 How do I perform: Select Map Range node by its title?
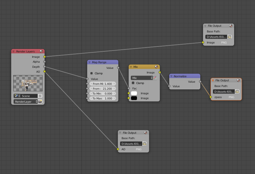99,62
